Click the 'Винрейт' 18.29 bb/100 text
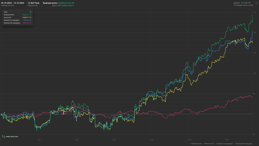 coord(242,3)
